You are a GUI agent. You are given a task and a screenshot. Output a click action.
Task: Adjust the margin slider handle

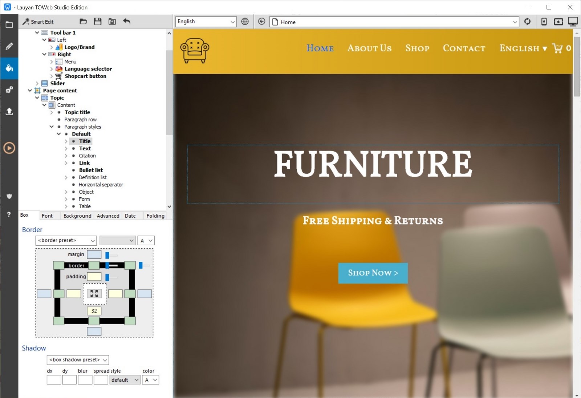[107, 255]
